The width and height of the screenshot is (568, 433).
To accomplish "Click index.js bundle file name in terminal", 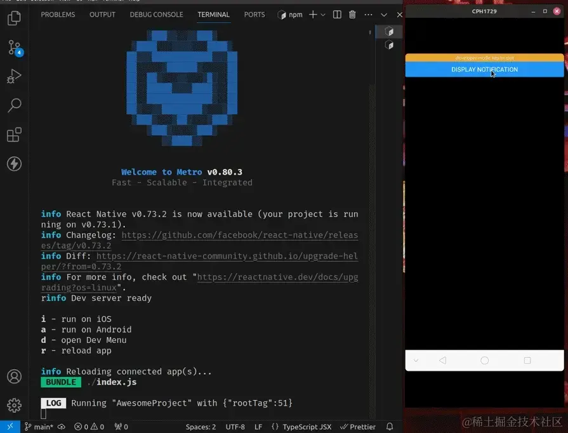I will [116, 382].
